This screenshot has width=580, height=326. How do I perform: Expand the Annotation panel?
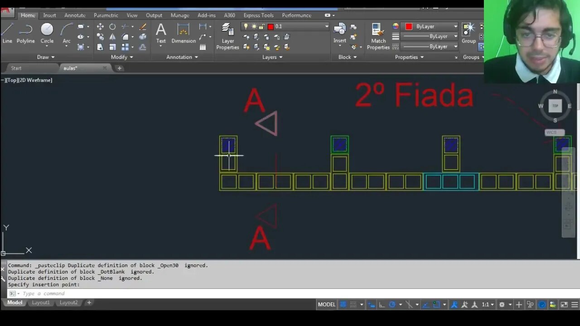click(182, 57)
